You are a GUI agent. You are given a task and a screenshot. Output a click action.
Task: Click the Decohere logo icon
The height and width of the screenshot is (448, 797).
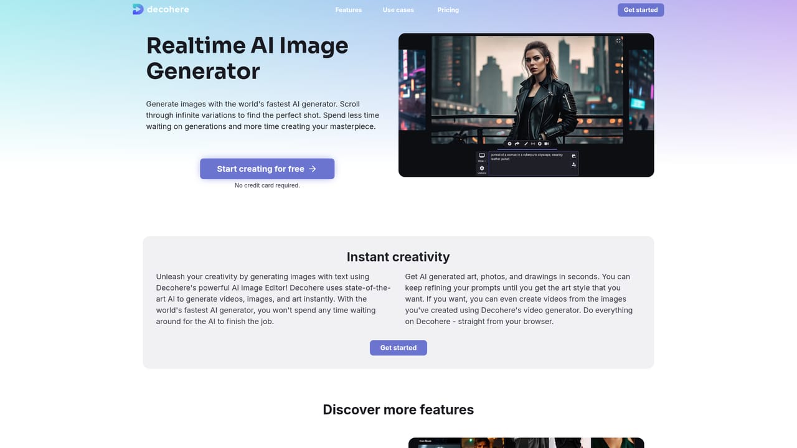point(138,9)
